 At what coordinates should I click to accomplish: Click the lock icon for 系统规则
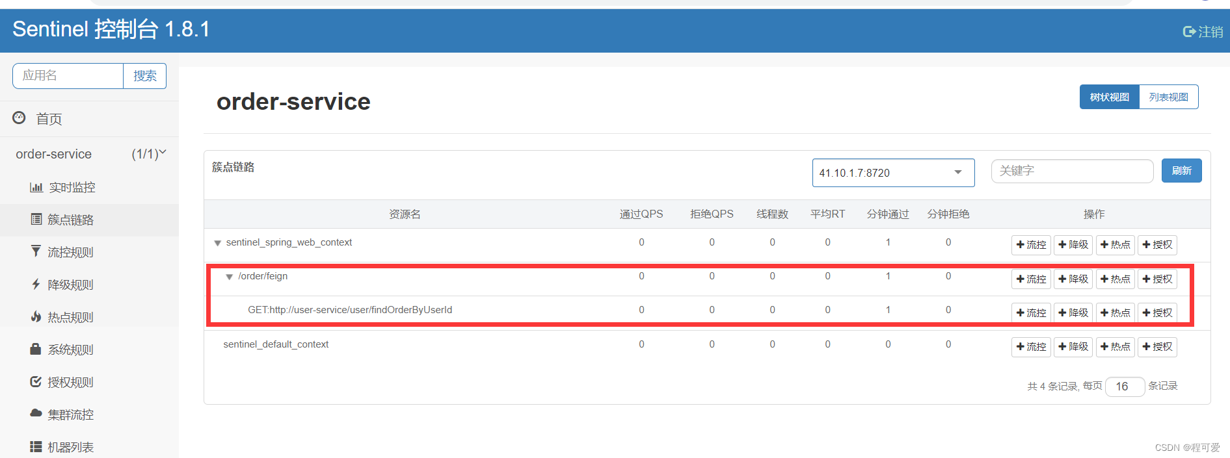click(x=36, y=349)
